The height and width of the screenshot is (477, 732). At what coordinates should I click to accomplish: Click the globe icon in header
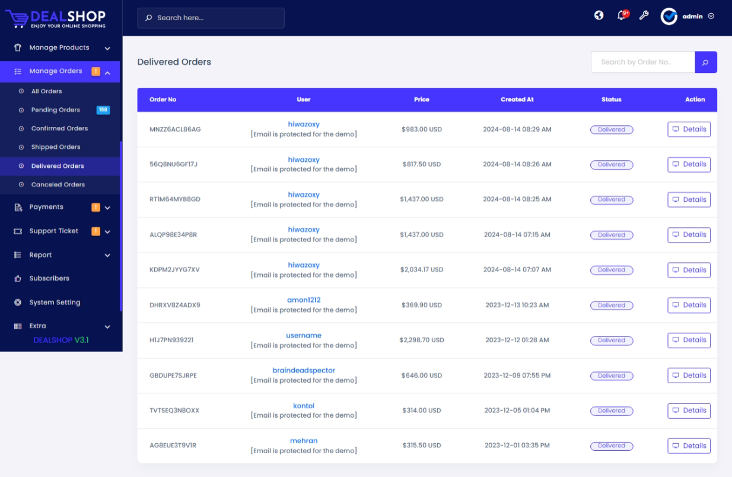pyautogui.click(x=599, y=15)
